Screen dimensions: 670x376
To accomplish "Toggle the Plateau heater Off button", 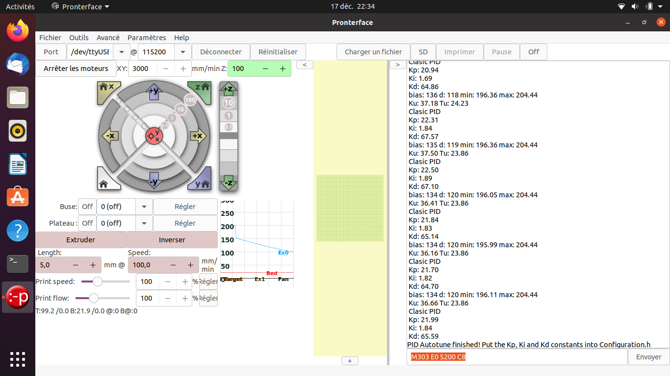I will (87, 223).
